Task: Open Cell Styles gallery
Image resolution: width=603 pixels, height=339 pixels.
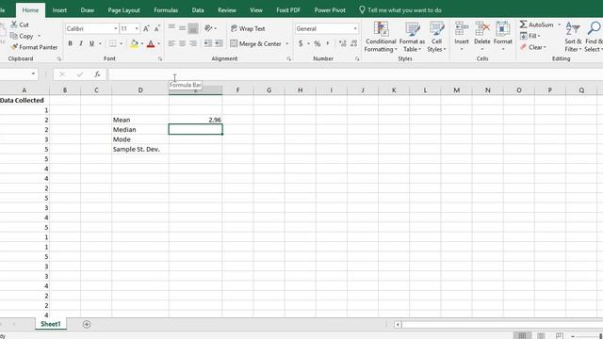Action: tap(436, 37)
